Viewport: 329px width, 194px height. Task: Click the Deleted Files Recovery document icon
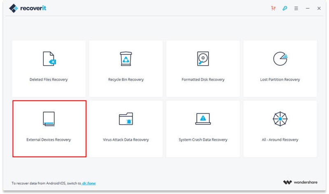click(49, 58)
